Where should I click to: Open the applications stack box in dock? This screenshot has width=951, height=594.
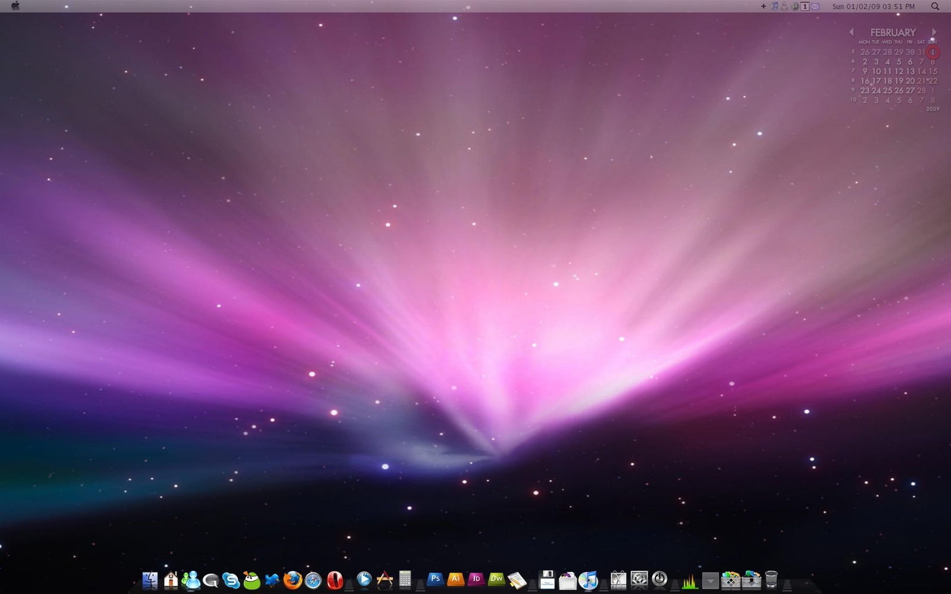(x=730, y=580)
